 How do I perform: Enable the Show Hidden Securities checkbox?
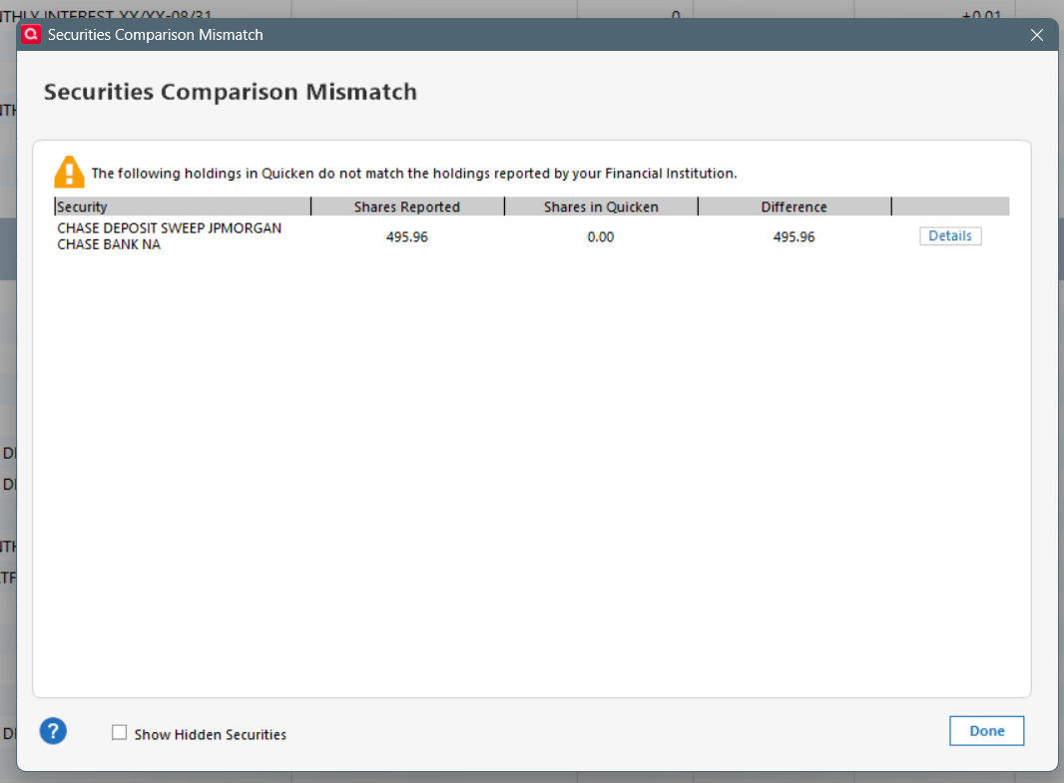pos(120,732)
